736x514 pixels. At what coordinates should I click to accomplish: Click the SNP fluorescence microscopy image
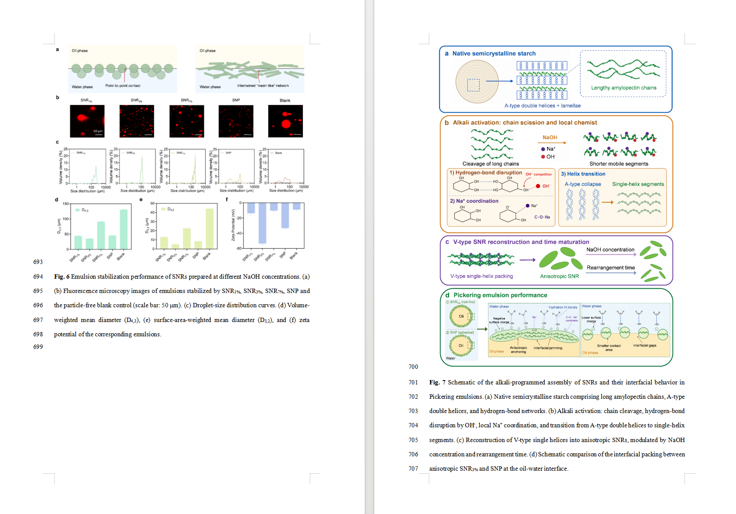point(236,121)
